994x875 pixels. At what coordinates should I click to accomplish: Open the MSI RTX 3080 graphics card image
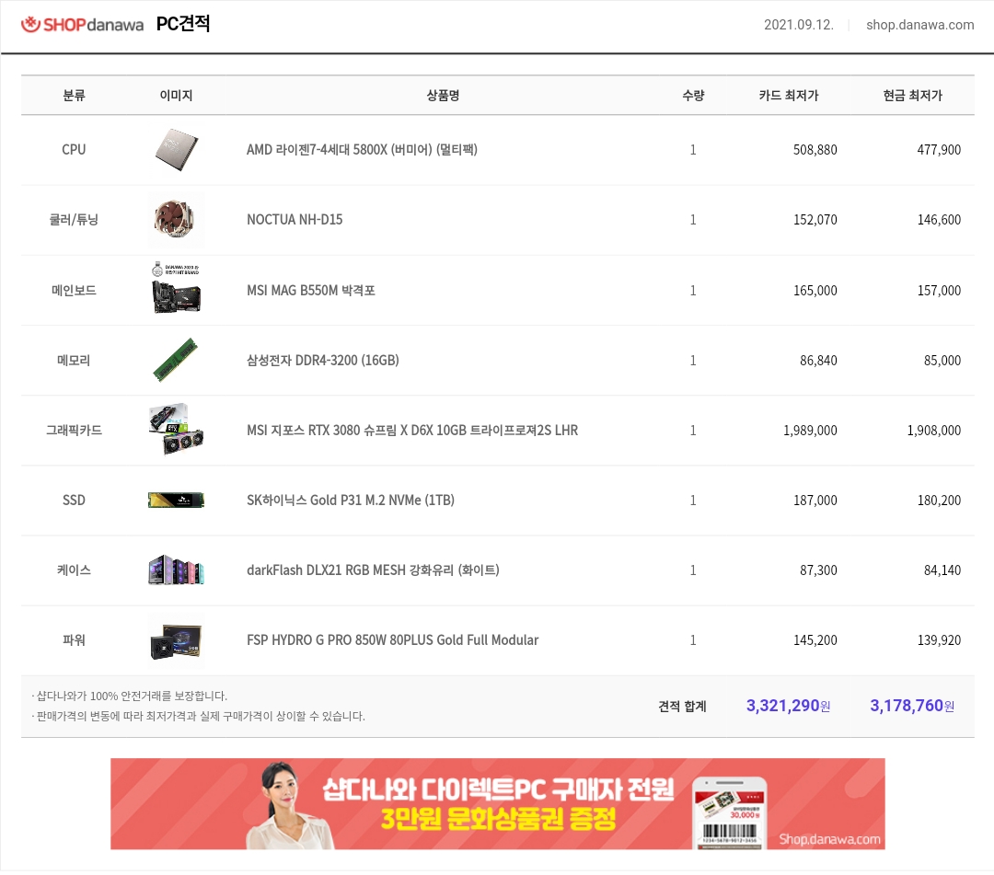(x=176, y=430)
